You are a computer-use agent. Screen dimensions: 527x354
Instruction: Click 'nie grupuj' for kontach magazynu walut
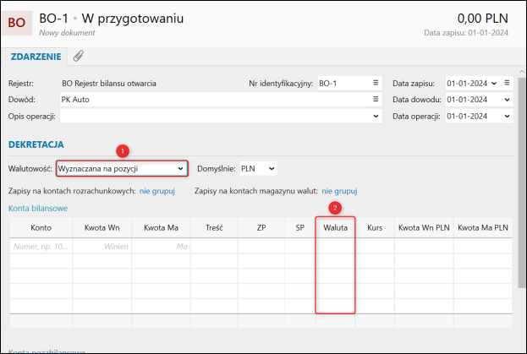point(339,191)
